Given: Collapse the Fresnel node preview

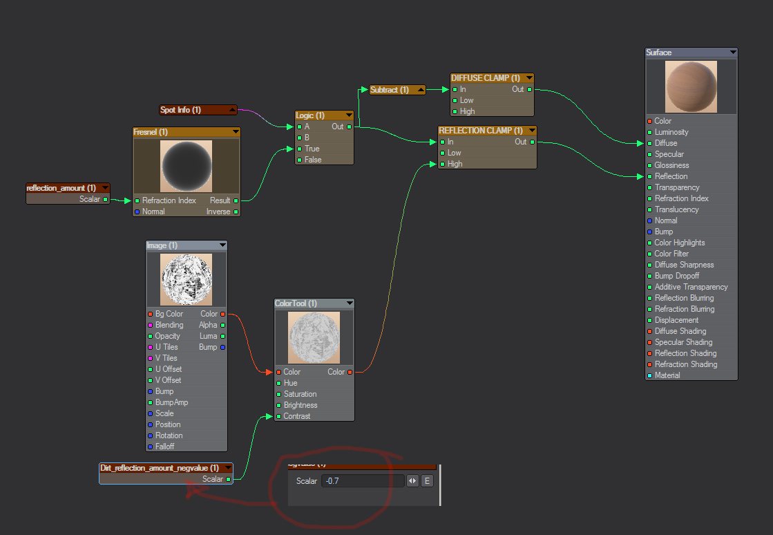Looking at the screenshot, I should pos(235,131).
